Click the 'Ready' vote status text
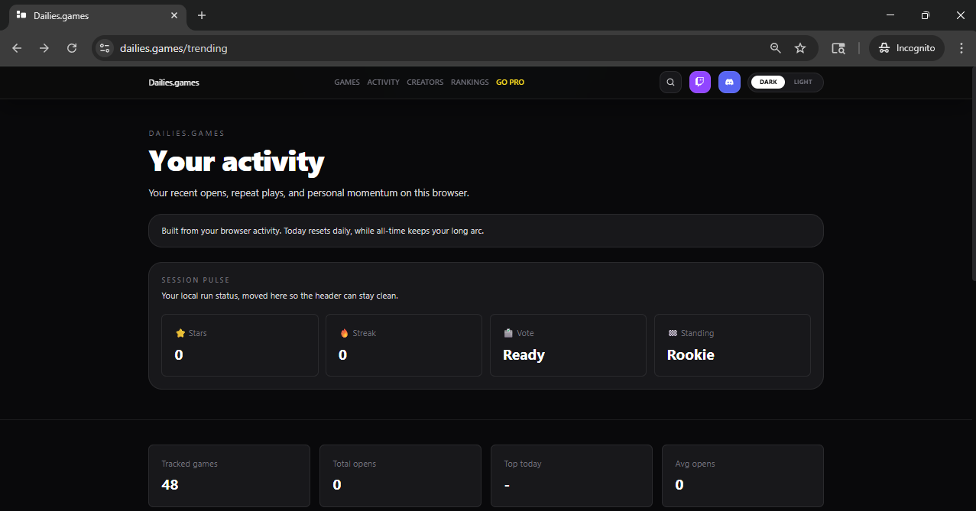 click(524, 355)
